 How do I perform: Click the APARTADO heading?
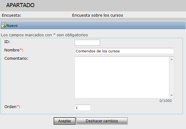[20, 5]
